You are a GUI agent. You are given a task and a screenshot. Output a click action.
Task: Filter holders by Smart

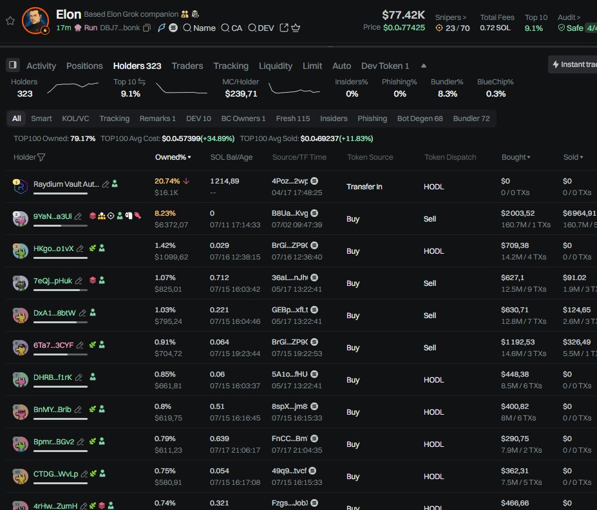41,118
